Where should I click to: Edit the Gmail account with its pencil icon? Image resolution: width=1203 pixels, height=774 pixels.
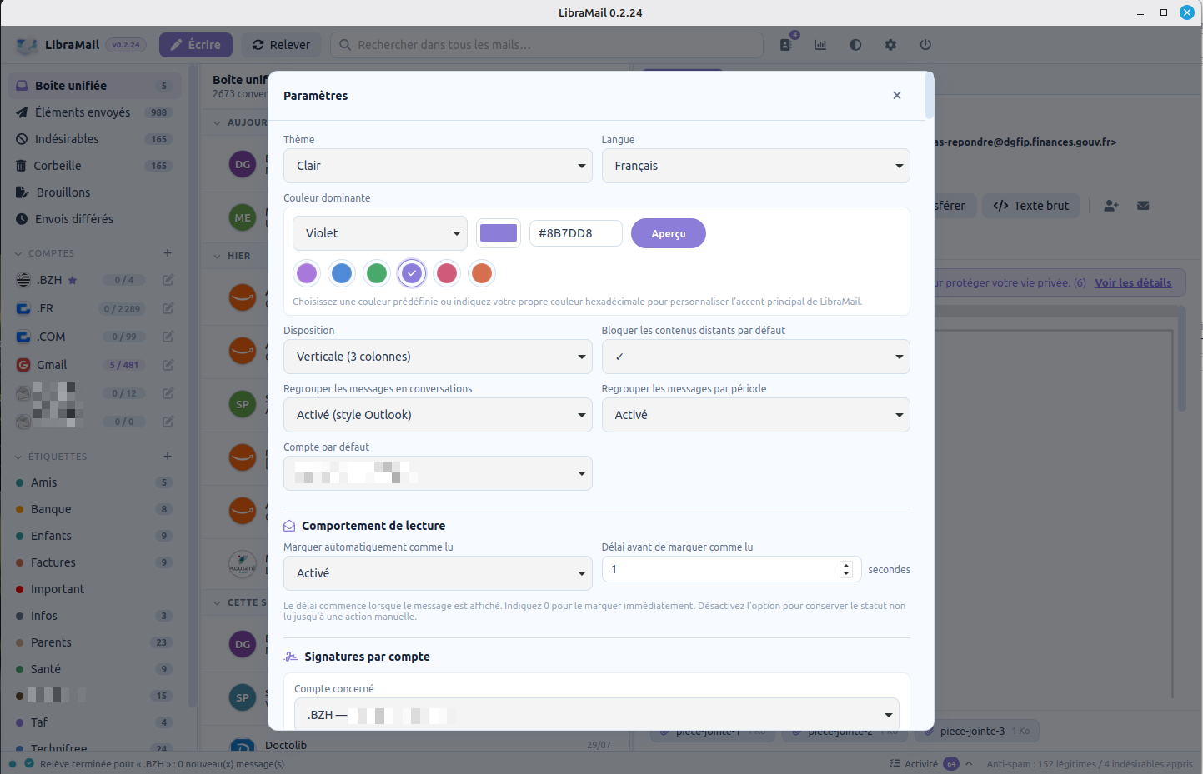pos(168,365)
